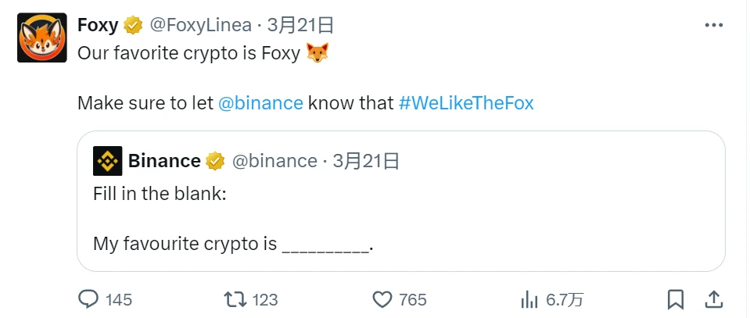View the tweet analytics icon
Screen dimensions: 750x318
pyautogui.click(x=529, y=298)
